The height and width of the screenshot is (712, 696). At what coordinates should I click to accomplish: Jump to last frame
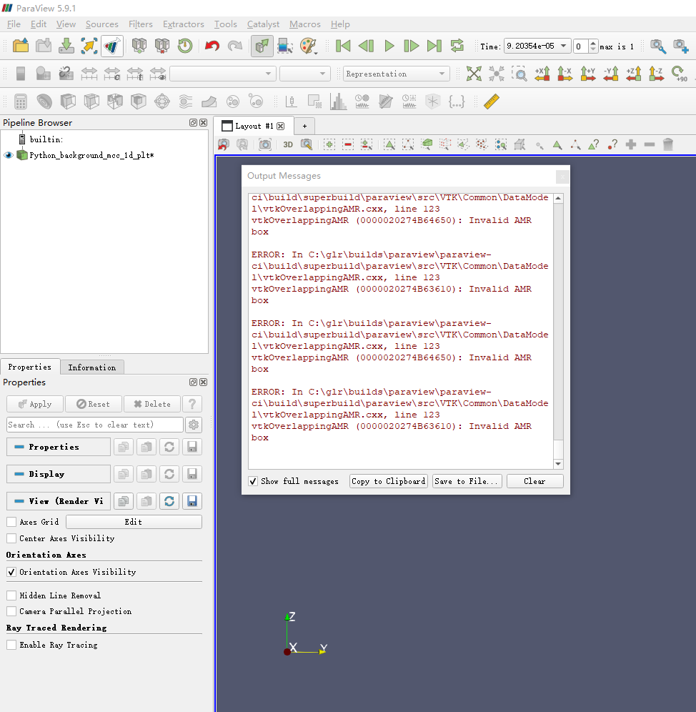click(x=434, y=46)
